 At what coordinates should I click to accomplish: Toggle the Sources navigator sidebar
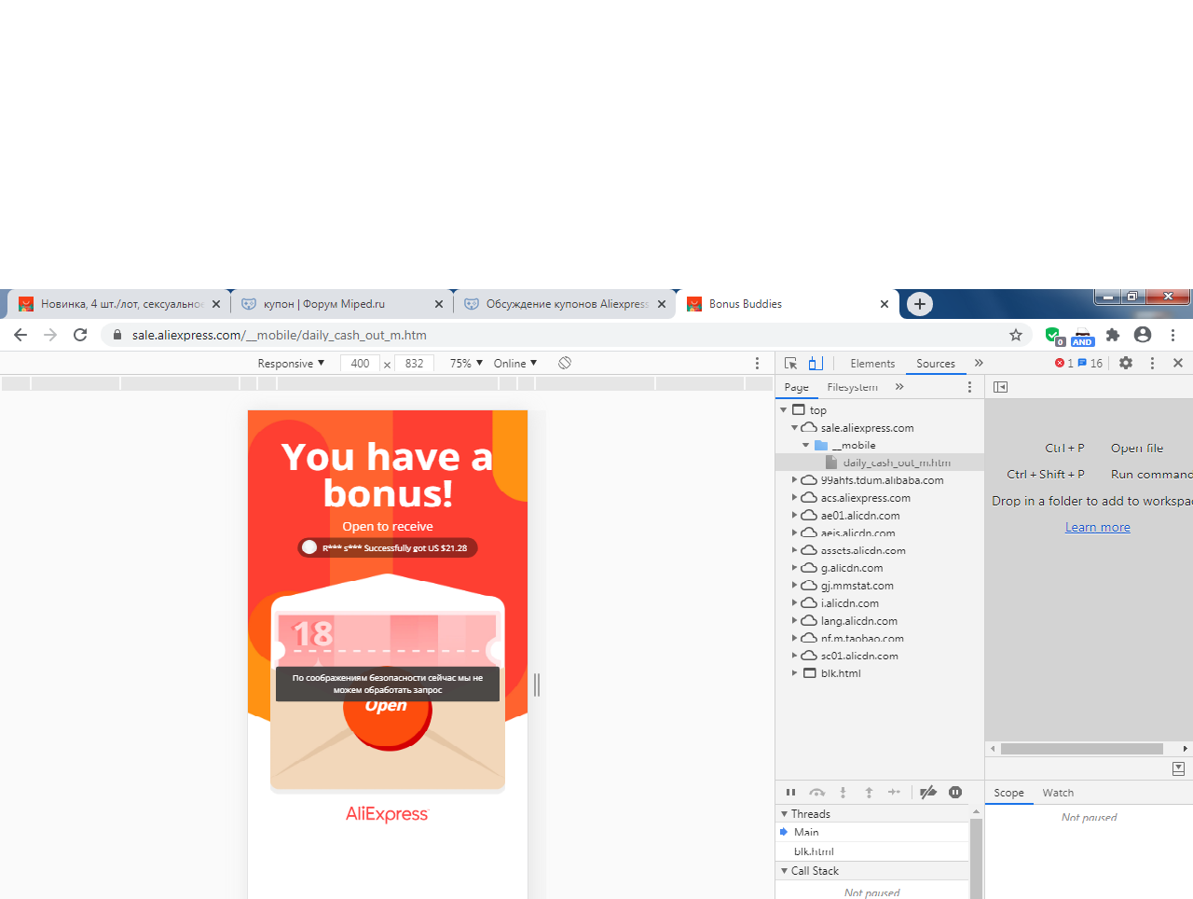coord(1001,387)
